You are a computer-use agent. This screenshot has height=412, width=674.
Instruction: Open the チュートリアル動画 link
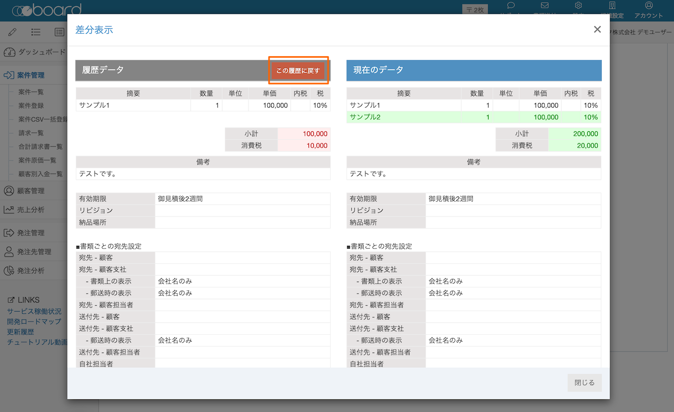[x=37, y=342]
